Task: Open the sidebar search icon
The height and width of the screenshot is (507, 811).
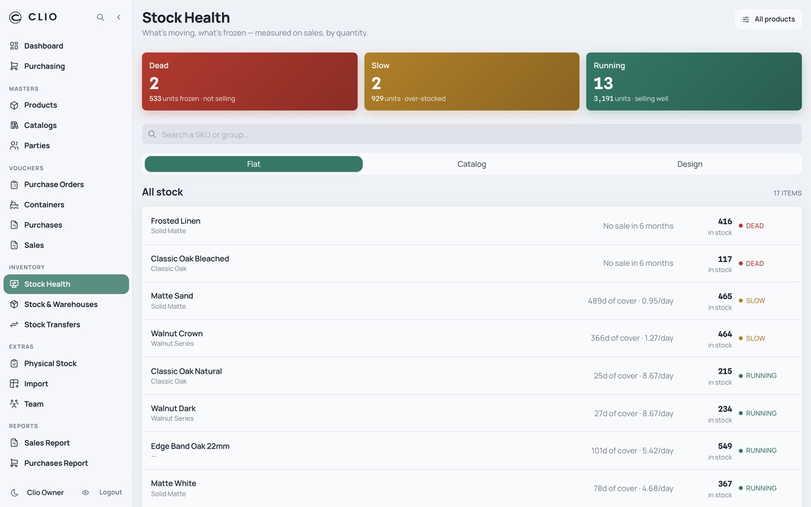Action: point(100,17)
